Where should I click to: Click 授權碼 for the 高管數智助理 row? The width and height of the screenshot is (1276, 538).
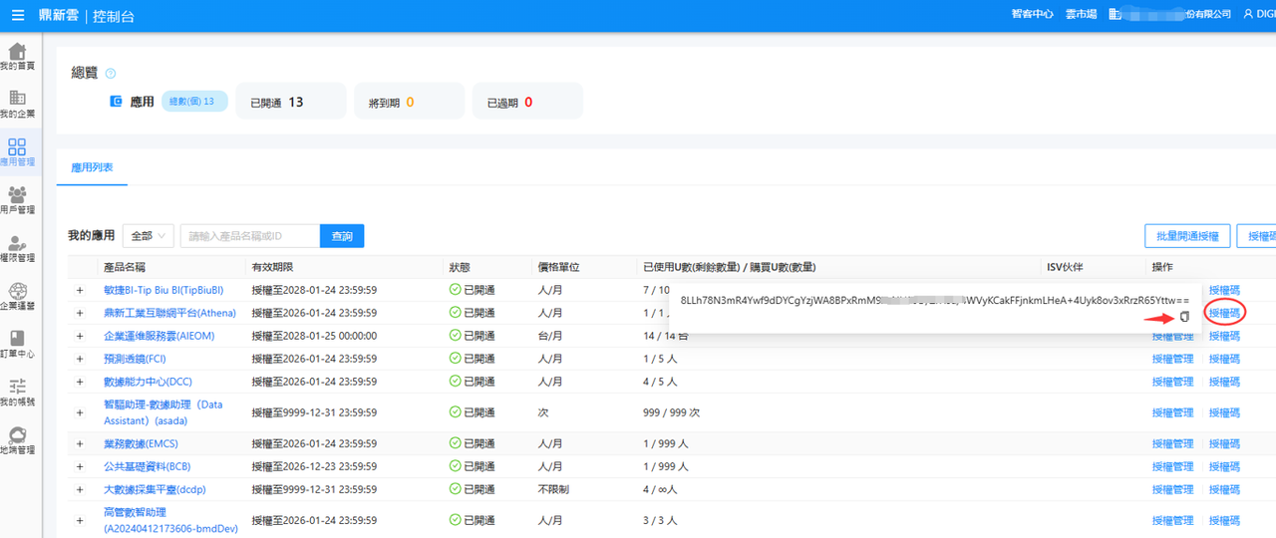[x=1224, y=520]
